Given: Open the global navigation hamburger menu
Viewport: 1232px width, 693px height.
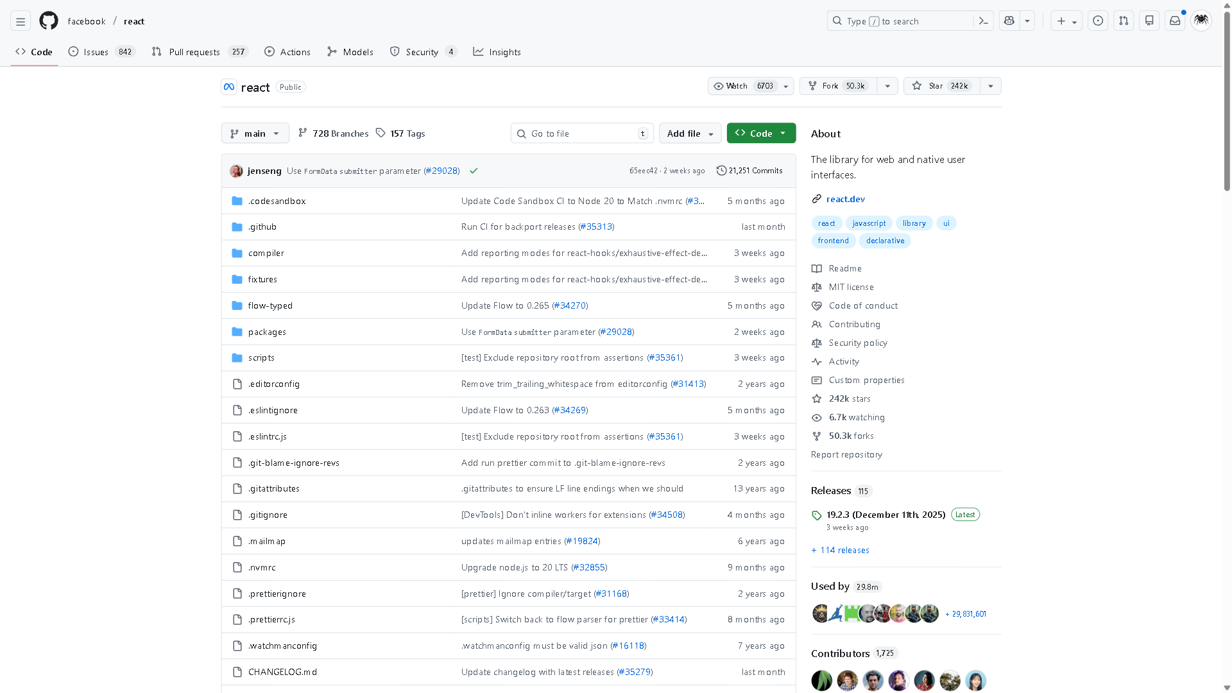Looking at the screenshot, I should 20,21.
